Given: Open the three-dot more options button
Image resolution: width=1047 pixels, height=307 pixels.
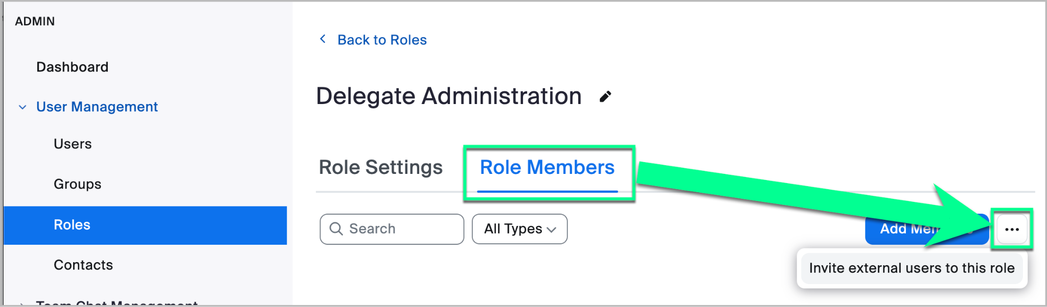Looking at the screenshot, I should coord(1012,229).
